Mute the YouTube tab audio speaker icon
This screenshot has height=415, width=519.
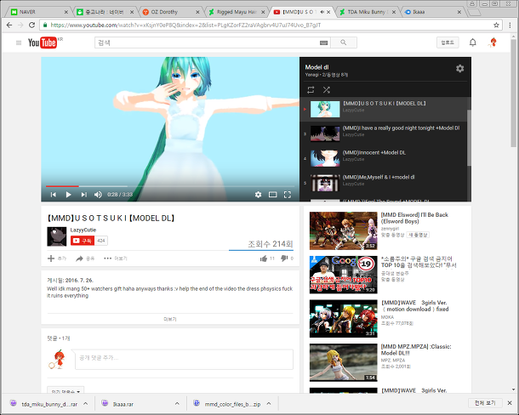click(x=322, y=12)
